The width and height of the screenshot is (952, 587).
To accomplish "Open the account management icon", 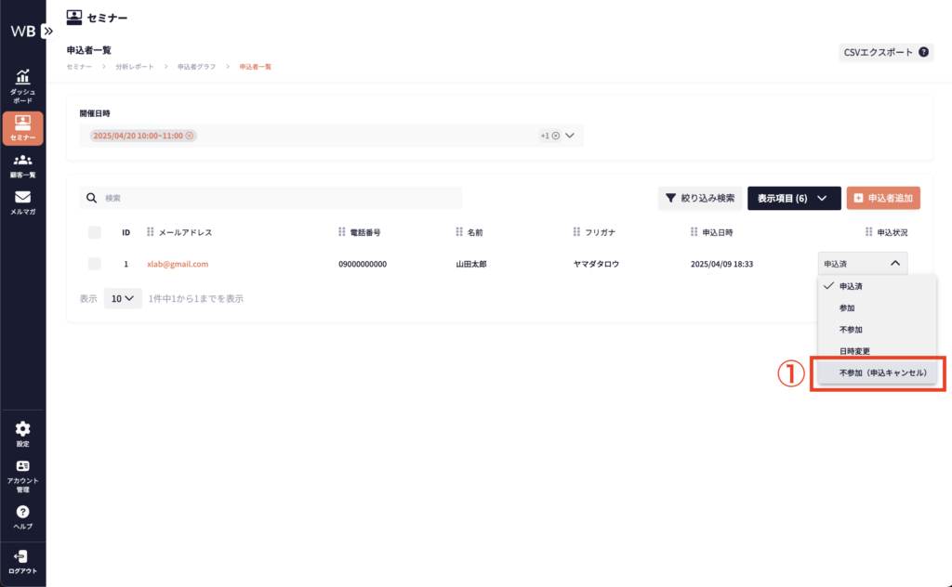I will (x=22, y=466).
